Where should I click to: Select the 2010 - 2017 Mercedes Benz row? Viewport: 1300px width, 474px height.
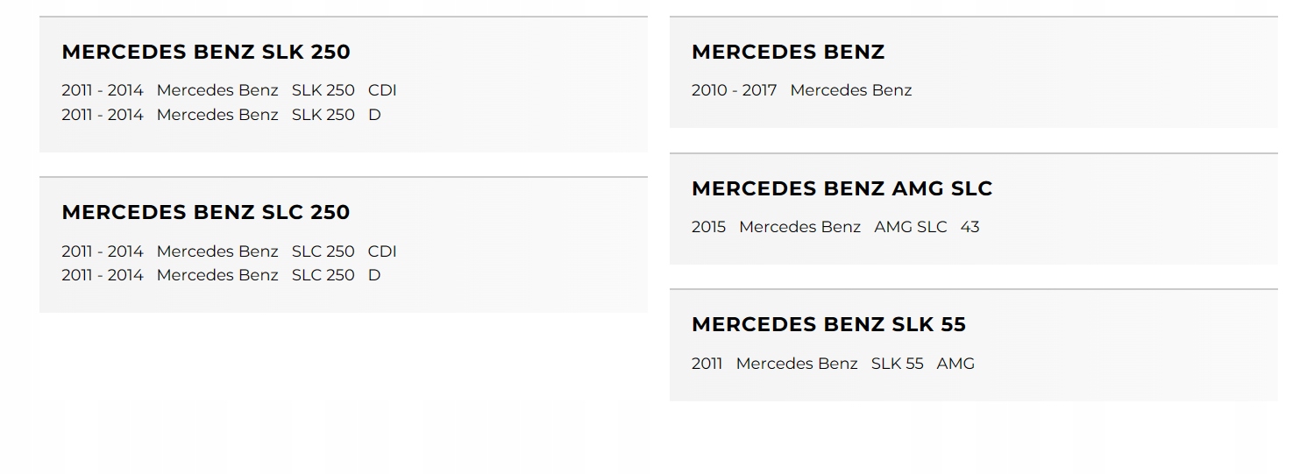[801, 90]
